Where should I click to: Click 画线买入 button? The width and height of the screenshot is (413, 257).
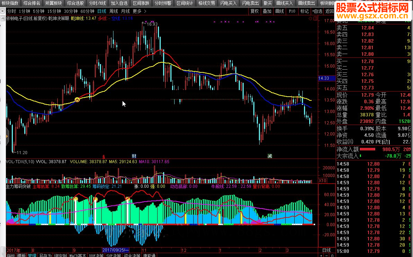285,3
